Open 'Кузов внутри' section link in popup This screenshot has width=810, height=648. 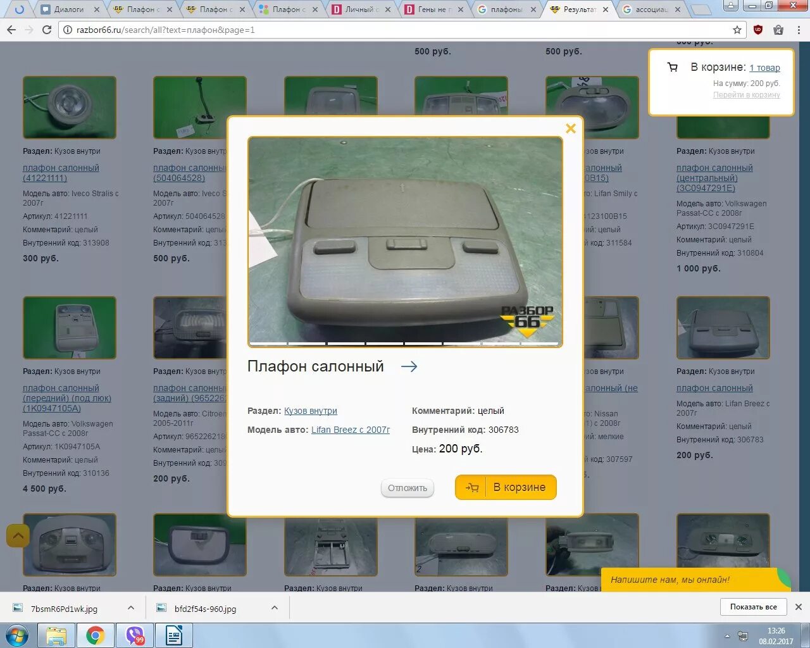click(x=311, y=411)
